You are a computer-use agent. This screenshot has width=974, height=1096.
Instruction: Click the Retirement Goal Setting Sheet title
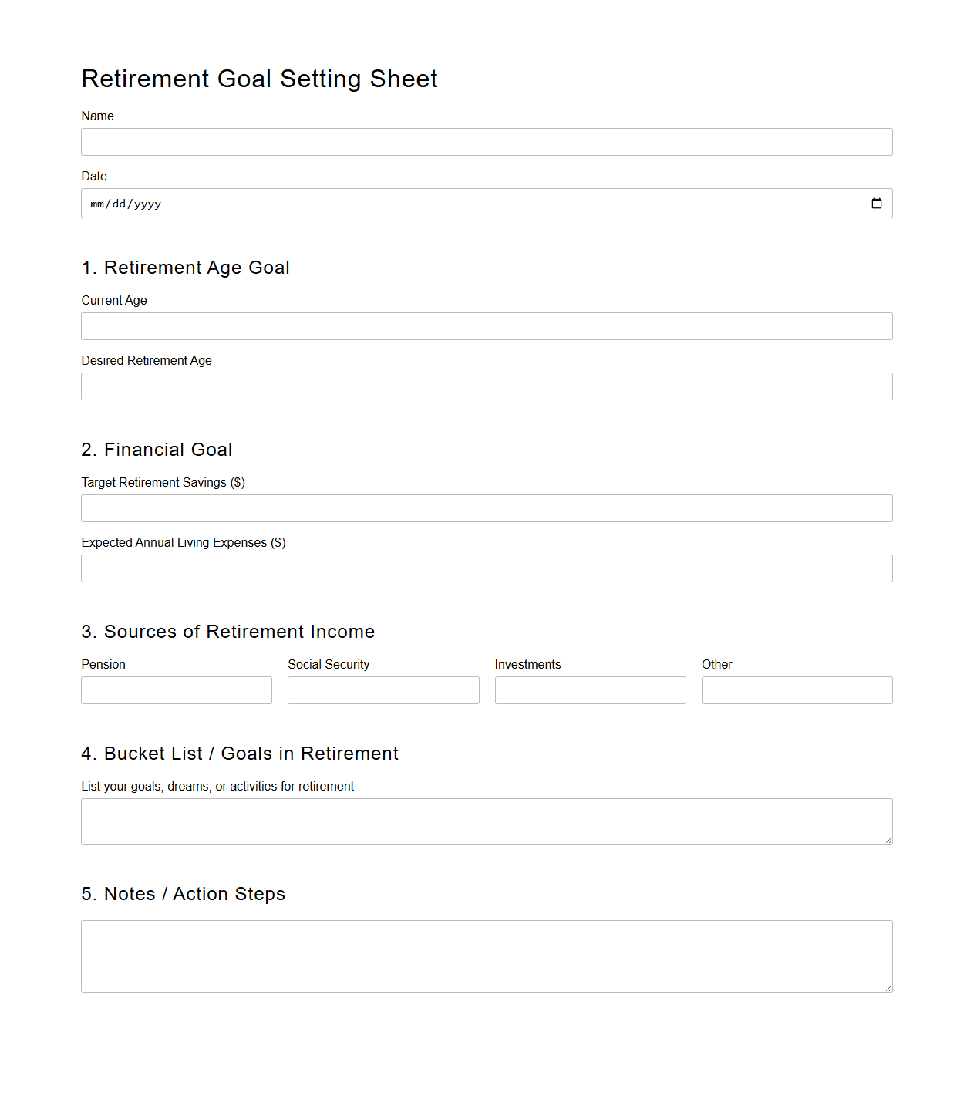tap(259, 78)
